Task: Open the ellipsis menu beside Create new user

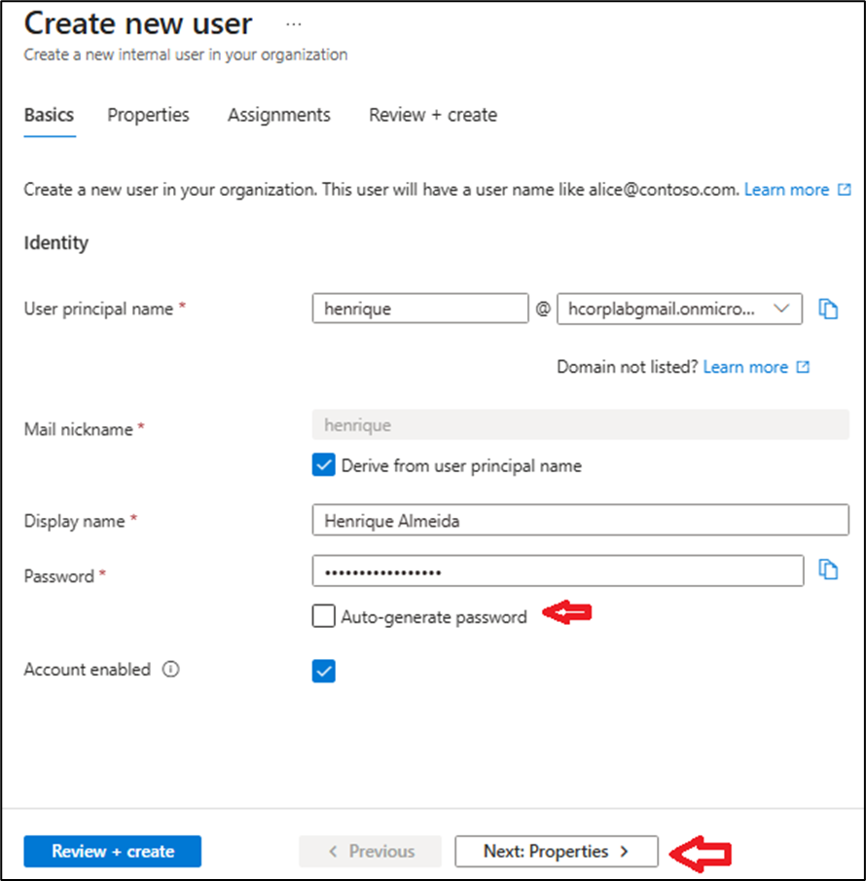Action: (293, 23)
